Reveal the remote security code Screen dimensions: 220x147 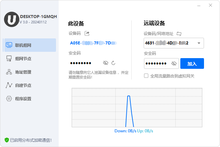pos(174,63)
